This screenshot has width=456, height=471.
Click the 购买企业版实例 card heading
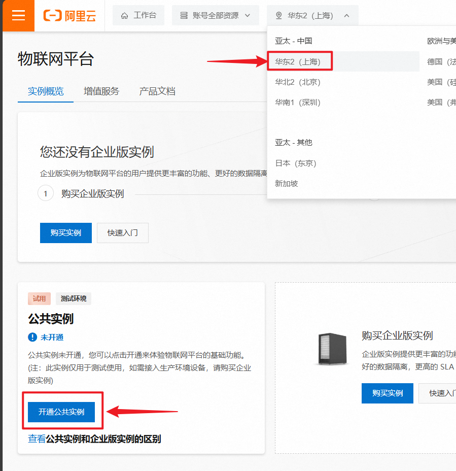pyautogui.click(x=397, y=335)
